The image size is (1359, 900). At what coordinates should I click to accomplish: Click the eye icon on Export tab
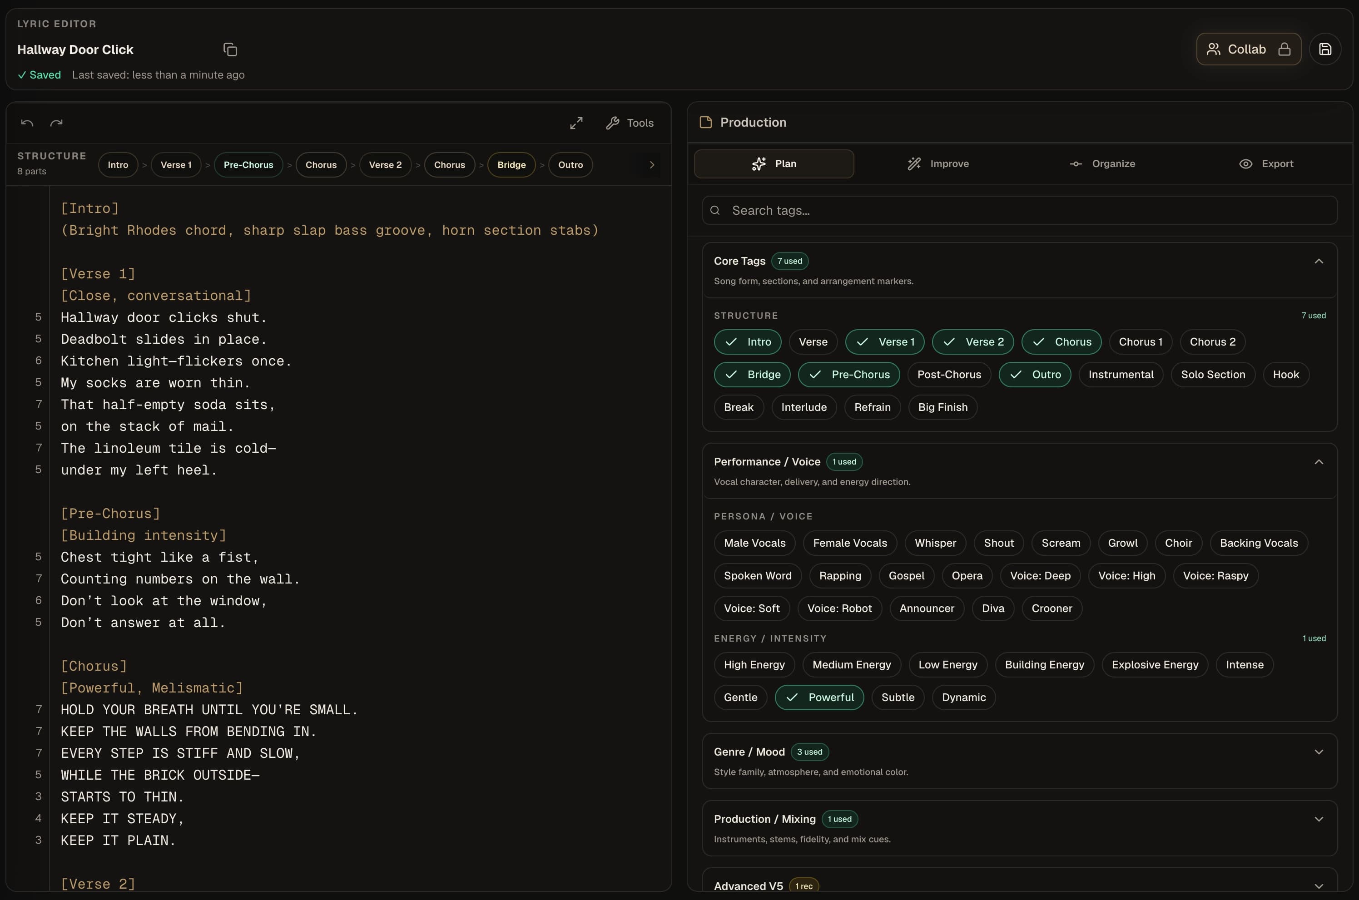[x=1245, y=163]
